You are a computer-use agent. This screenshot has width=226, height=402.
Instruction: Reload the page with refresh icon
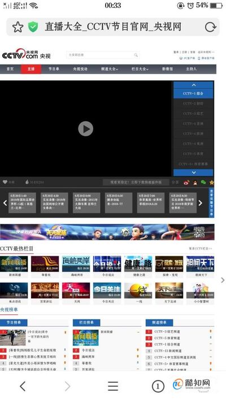[210, 27]
